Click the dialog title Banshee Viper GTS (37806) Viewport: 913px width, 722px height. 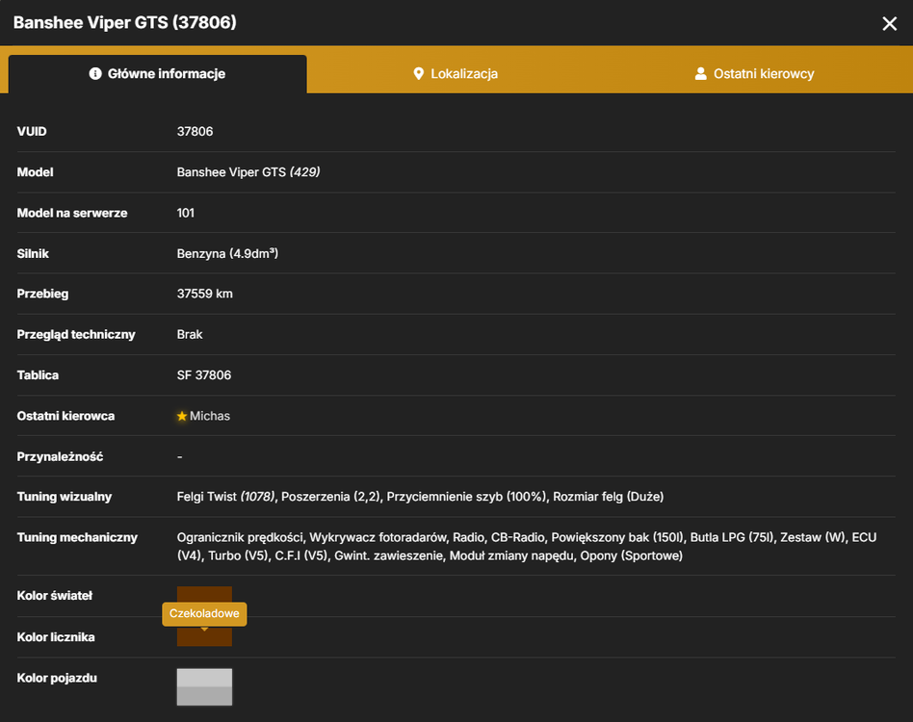[124, 23]
